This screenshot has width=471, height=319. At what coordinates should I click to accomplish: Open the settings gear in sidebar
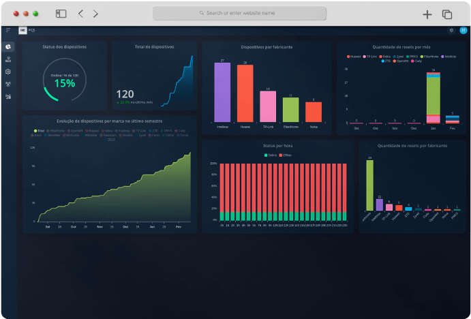pos(8,71)
